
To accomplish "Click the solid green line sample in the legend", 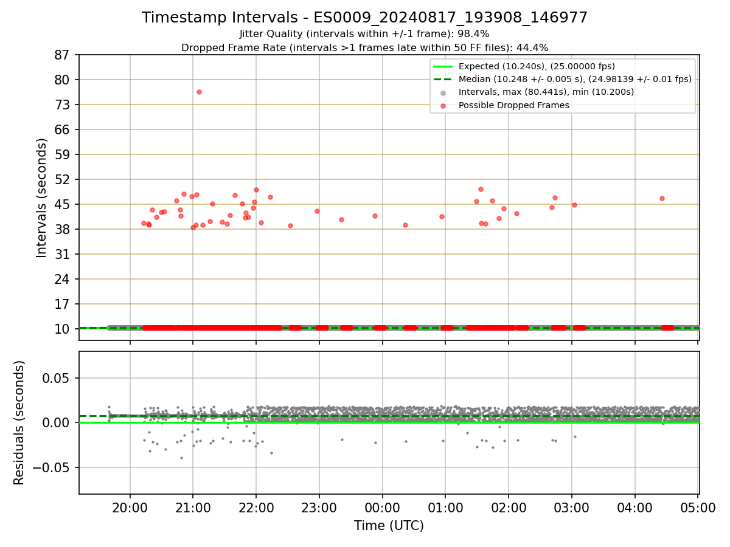I will [443, 66].
